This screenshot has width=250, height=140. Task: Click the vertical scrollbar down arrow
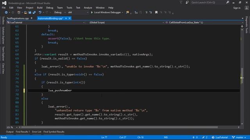coord(242,124)
